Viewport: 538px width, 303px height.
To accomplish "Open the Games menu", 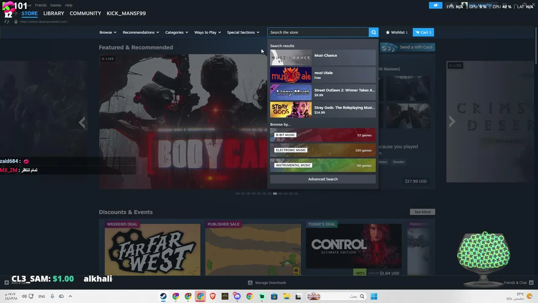I will tap(56, 5).
